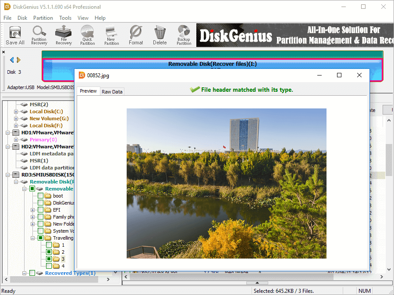394x295 pixels.
Task: Open the Partition menu
Action: (x=43, y=18)
